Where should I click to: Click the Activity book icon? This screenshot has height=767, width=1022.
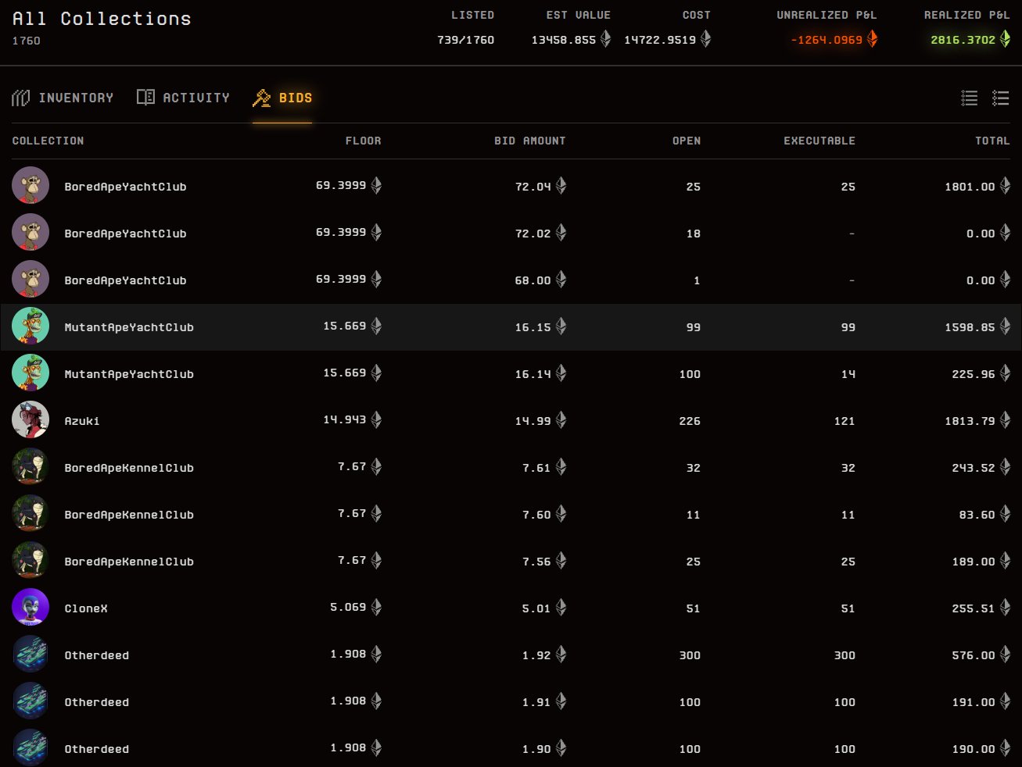tap(145, 97)
